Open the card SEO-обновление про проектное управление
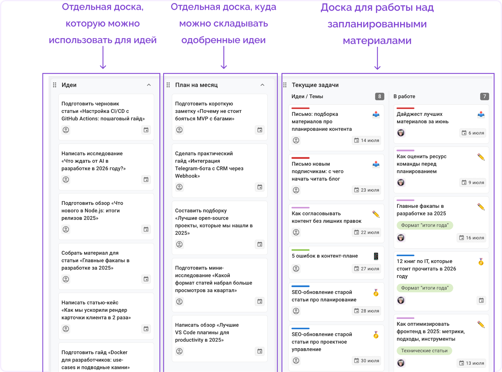Viewport: 502px width, 372px height. [x=336, y=348]
